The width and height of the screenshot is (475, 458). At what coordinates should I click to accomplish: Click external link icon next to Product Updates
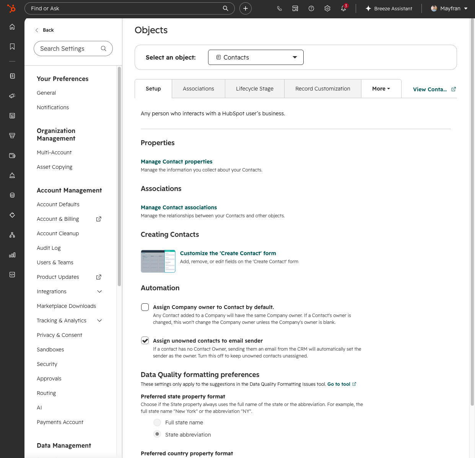point(99,277)
